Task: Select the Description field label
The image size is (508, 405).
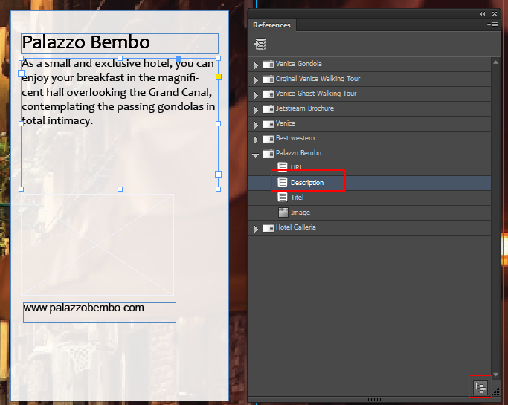Action: 307,183
